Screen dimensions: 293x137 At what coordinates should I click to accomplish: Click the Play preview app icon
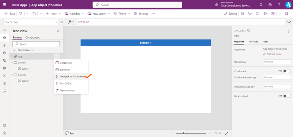(265, 14)
